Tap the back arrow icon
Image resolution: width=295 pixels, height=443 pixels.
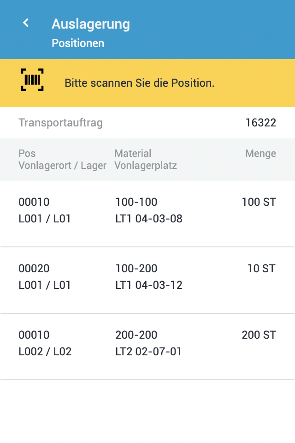26,23
